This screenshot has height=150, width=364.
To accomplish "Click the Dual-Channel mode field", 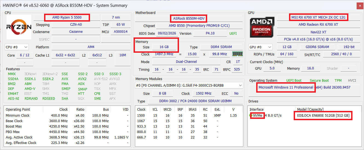I will tap(186, 62).
